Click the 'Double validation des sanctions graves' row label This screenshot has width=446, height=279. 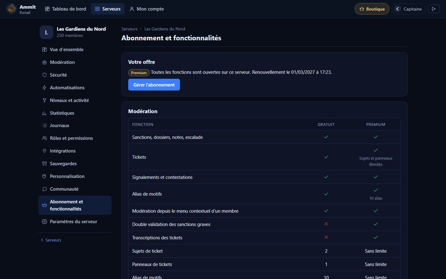(171, 224)
